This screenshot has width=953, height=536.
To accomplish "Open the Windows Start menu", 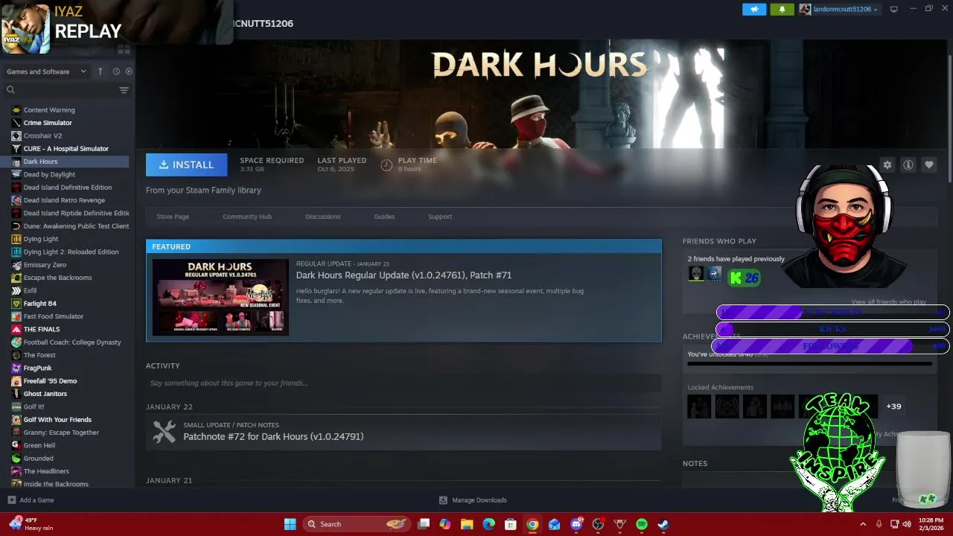I will click(x=290, y=524).
